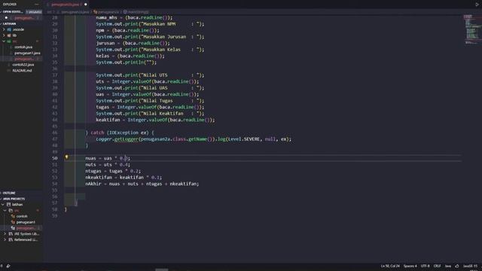
Task: Click the file entry under Open Editors
Action: [x=22, y=18]
